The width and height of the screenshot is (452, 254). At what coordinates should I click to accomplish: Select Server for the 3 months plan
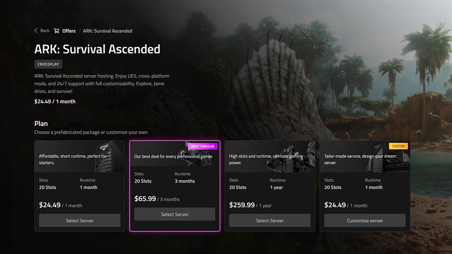click(175, 214)
